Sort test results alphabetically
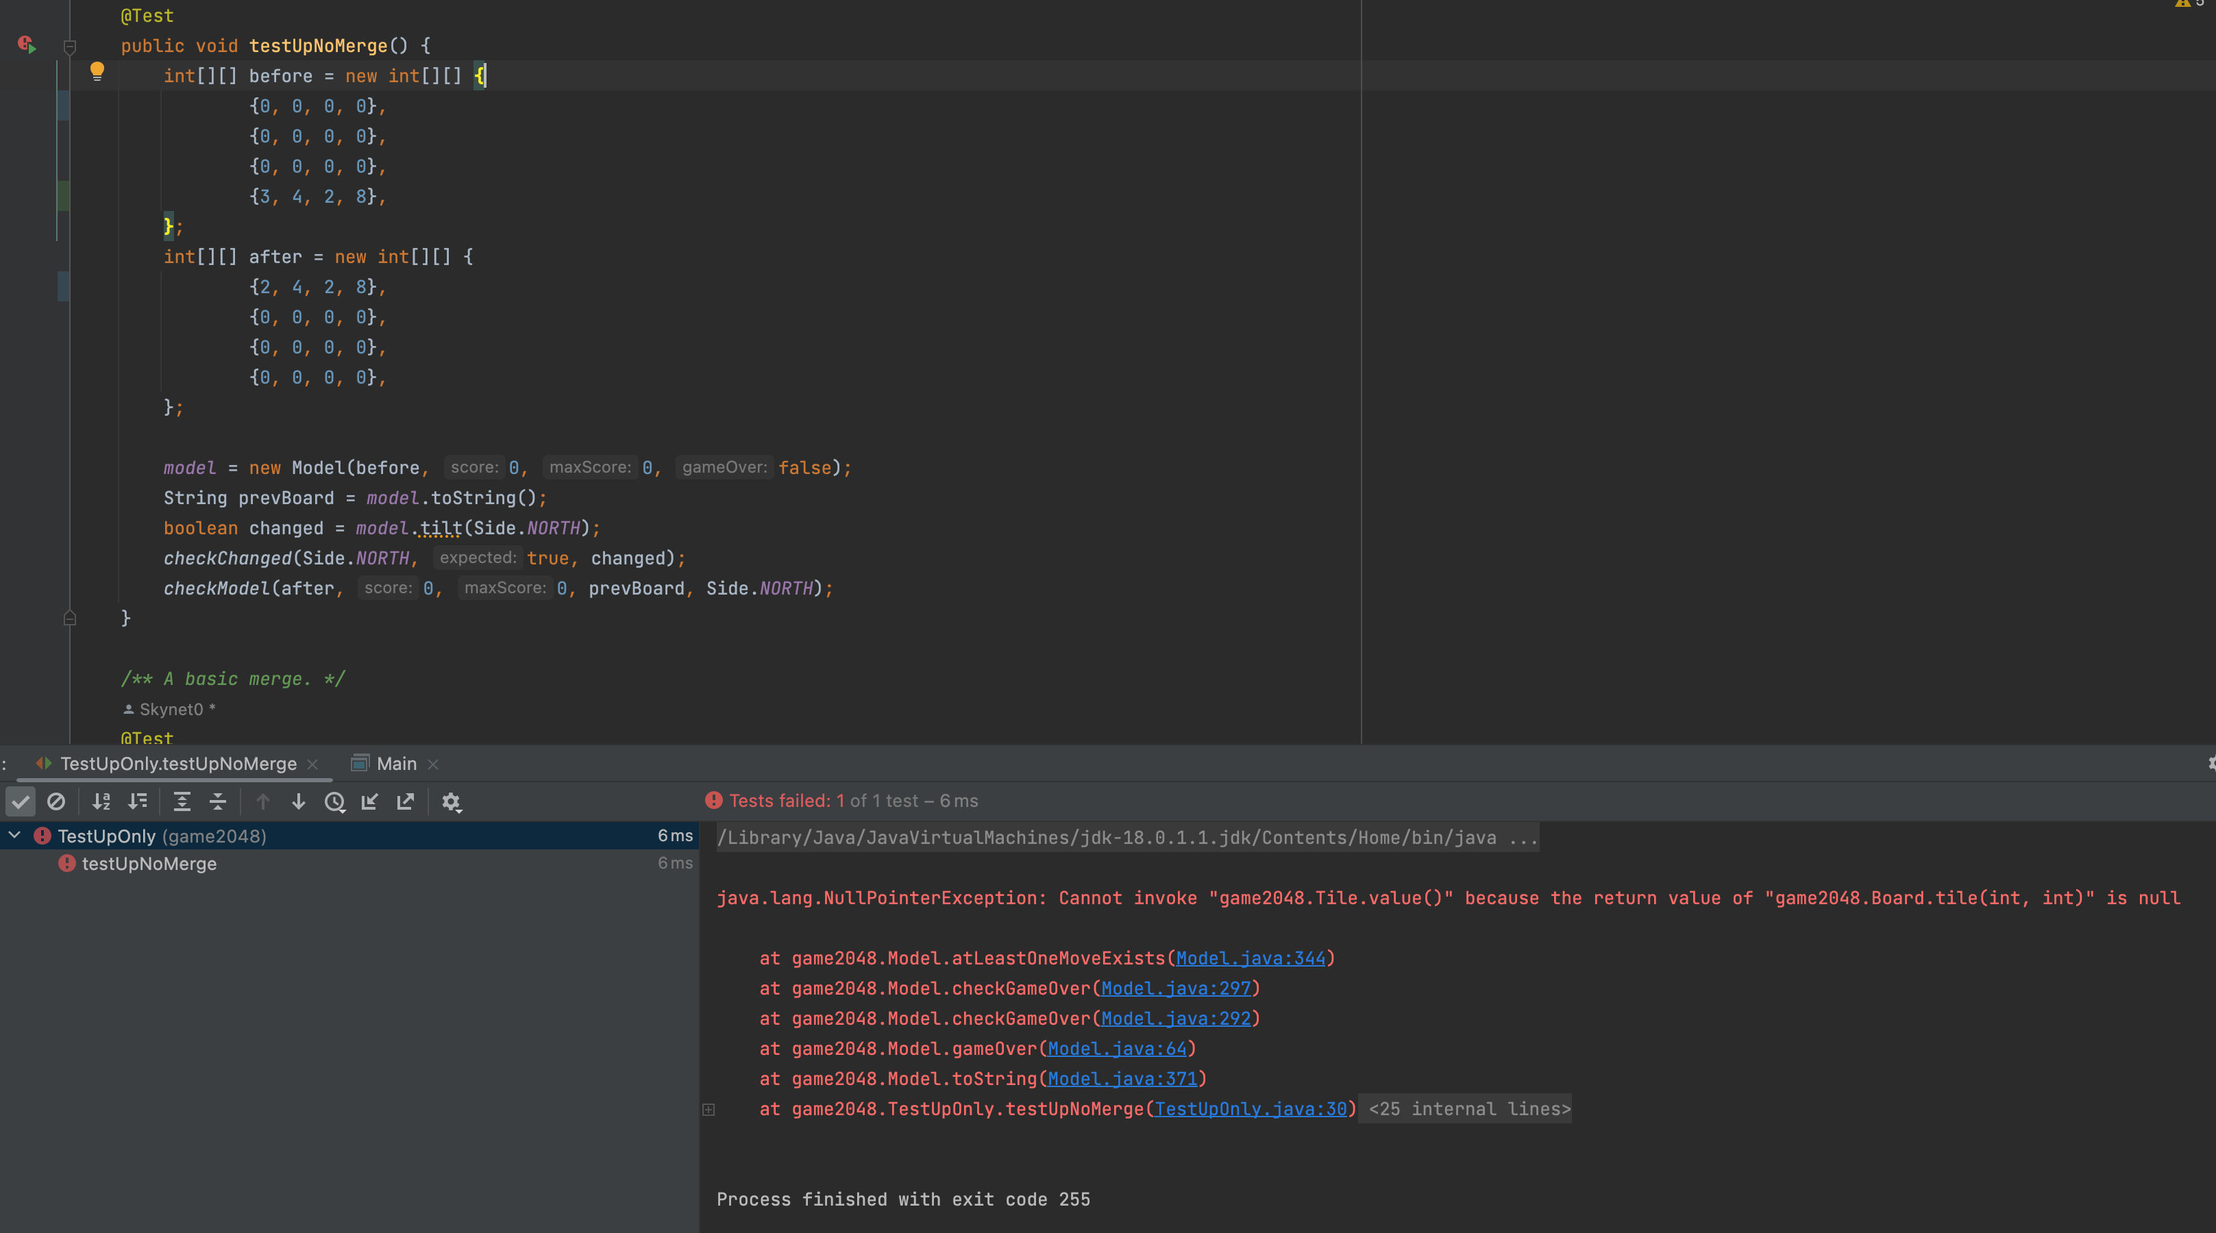The height and width of the screenshot is (1233, 2216). [x=101, y=801]
